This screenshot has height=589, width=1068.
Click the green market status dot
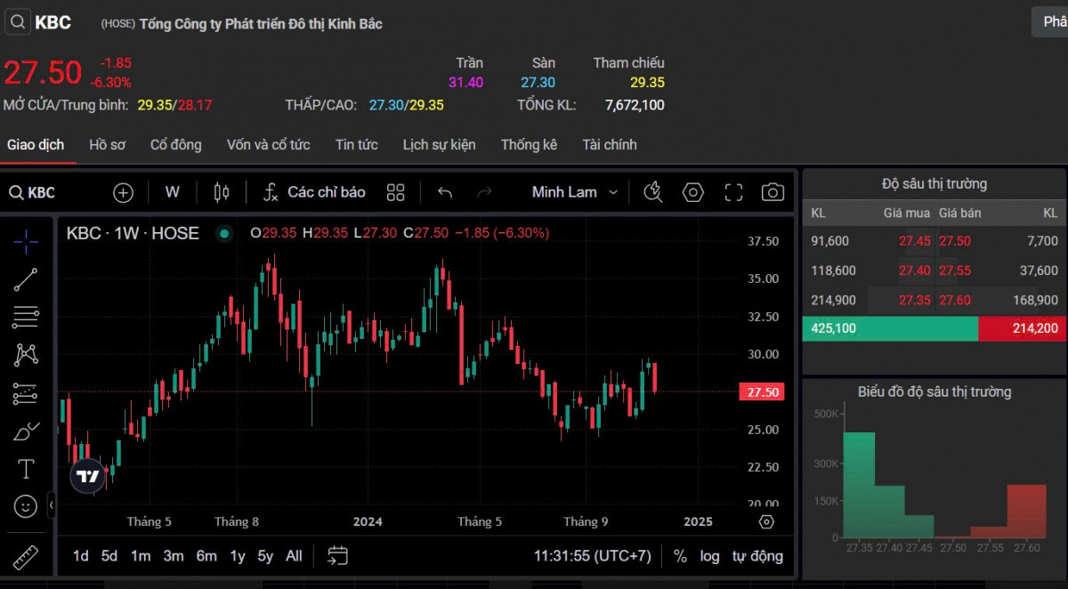224,233
